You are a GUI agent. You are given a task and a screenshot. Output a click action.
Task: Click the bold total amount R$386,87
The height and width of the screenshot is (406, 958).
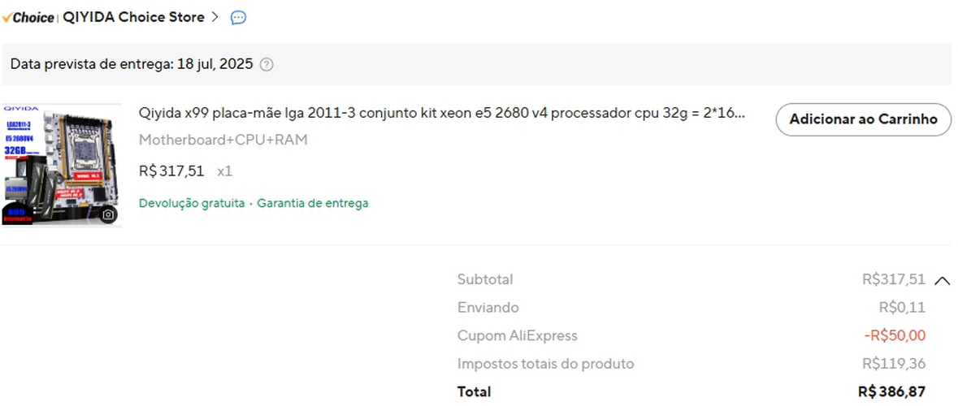pyautogui.click(x=891, y=391)
